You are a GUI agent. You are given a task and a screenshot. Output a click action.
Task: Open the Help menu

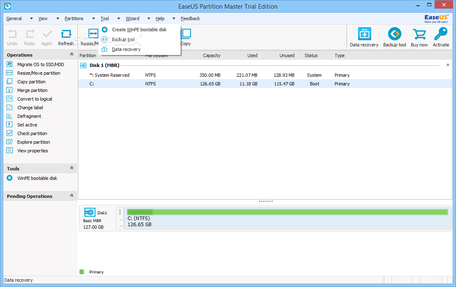(x=160, y=18)
